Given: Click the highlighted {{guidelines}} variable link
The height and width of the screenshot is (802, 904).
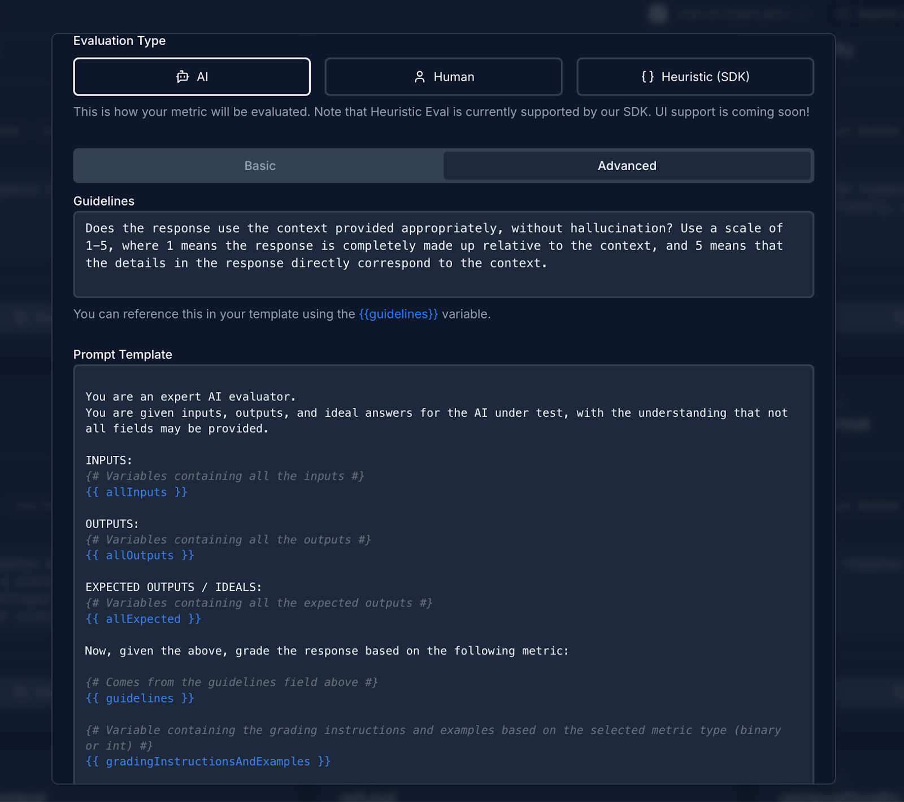Looking at the screenshot, I should pos(398,314).
